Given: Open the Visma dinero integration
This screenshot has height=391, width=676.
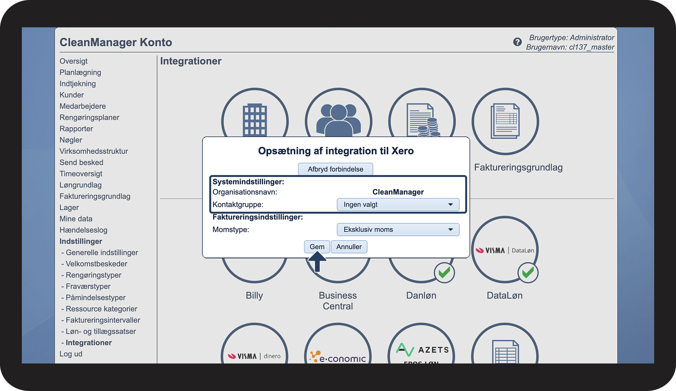Looking at the screenshot, I should pos(254,352).
